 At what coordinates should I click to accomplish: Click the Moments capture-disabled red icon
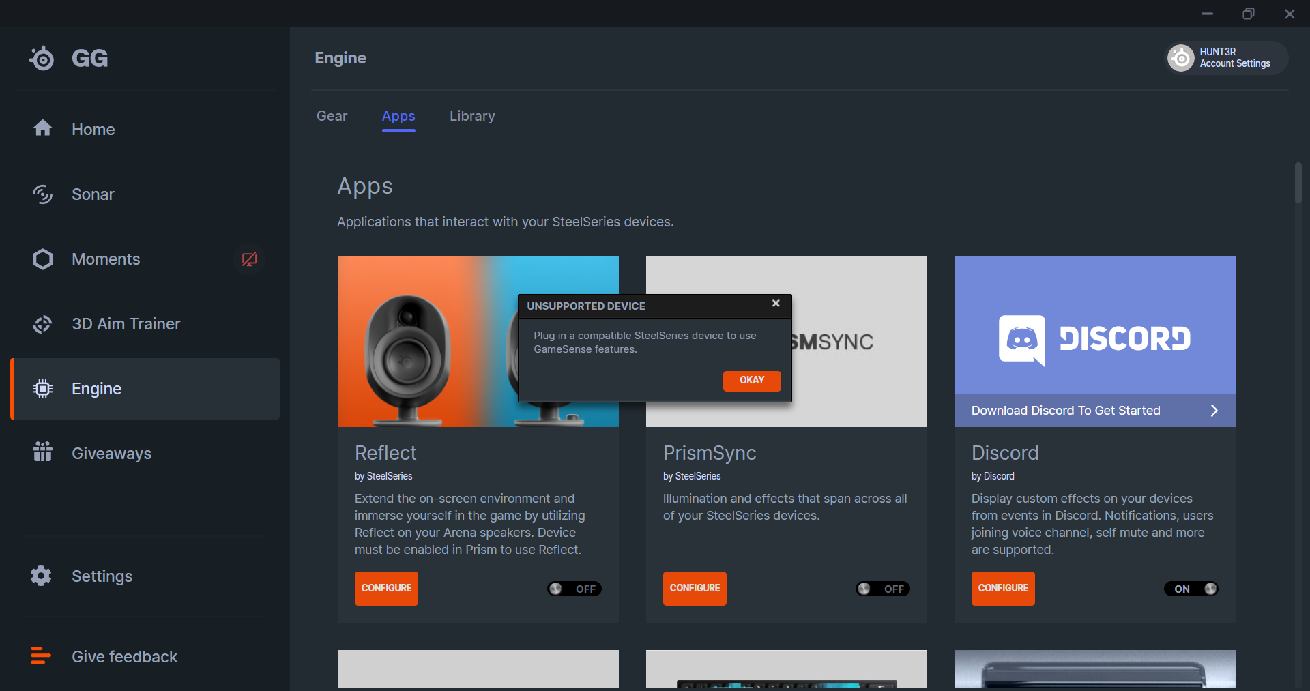pyautogui.click(x=249, y=259)
